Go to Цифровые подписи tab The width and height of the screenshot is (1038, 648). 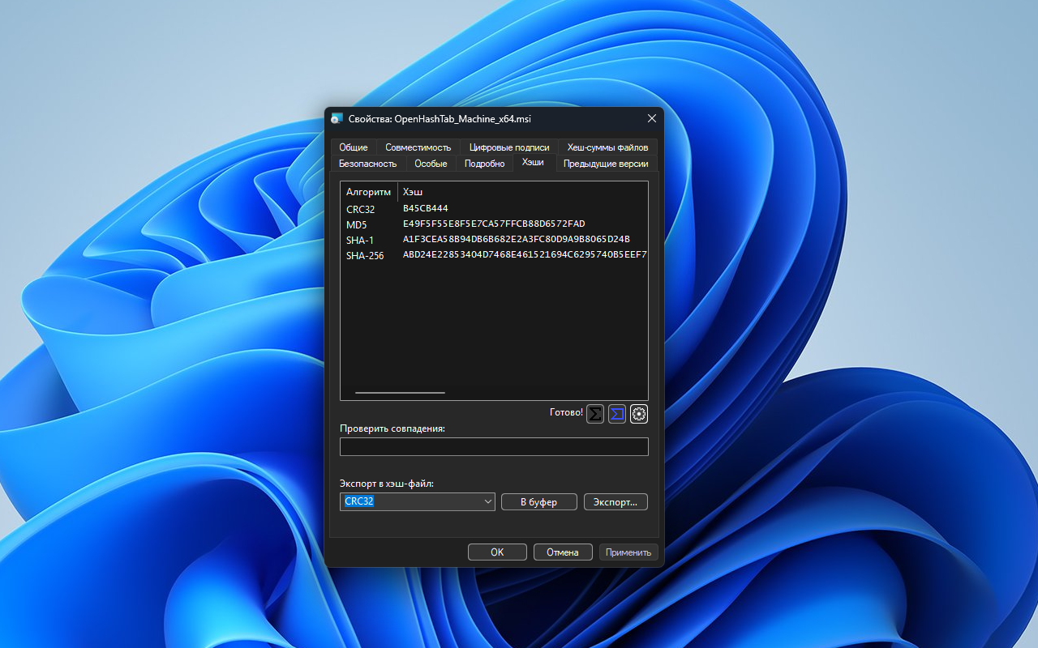(509, 147)
